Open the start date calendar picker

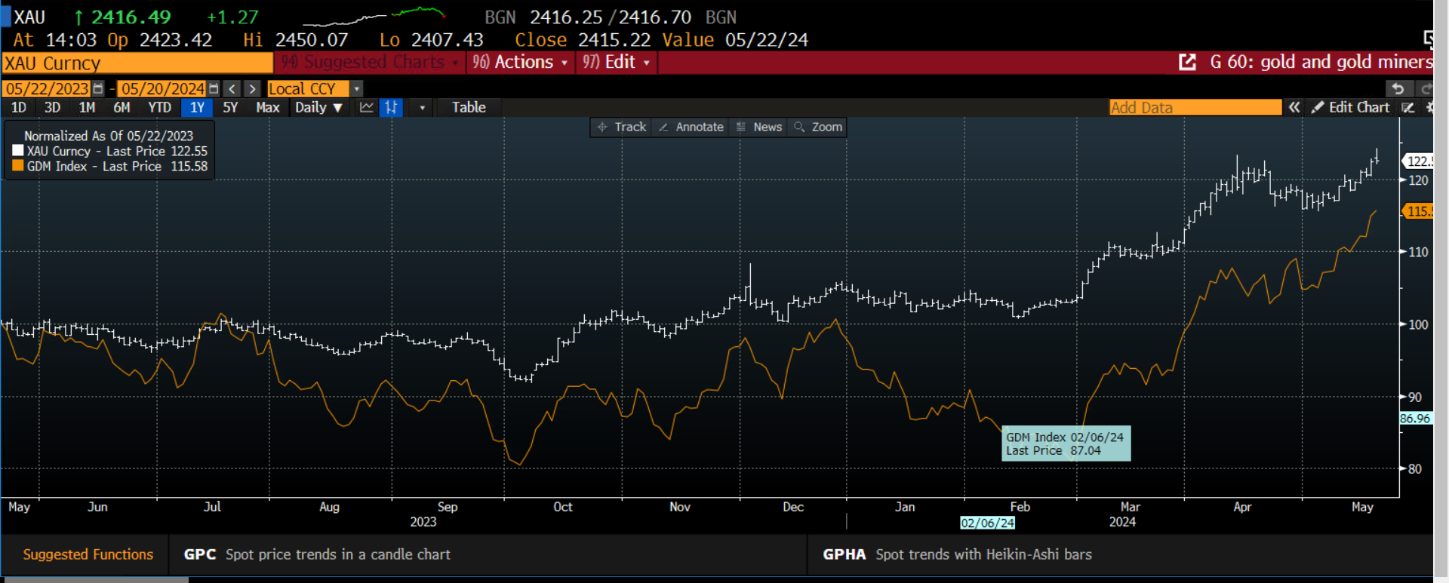(98, 89)
